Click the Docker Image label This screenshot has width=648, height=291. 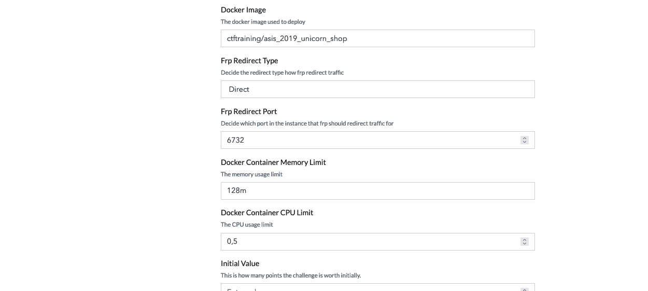click(x=243, y=10)
